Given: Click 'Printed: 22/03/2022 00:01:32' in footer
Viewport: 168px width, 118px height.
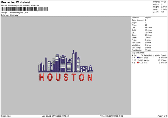Looking at the screenshot, I should point(111,116).
